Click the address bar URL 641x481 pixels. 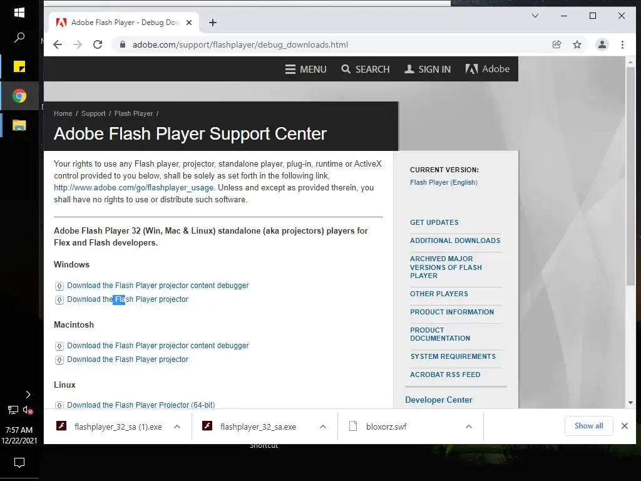240,44
